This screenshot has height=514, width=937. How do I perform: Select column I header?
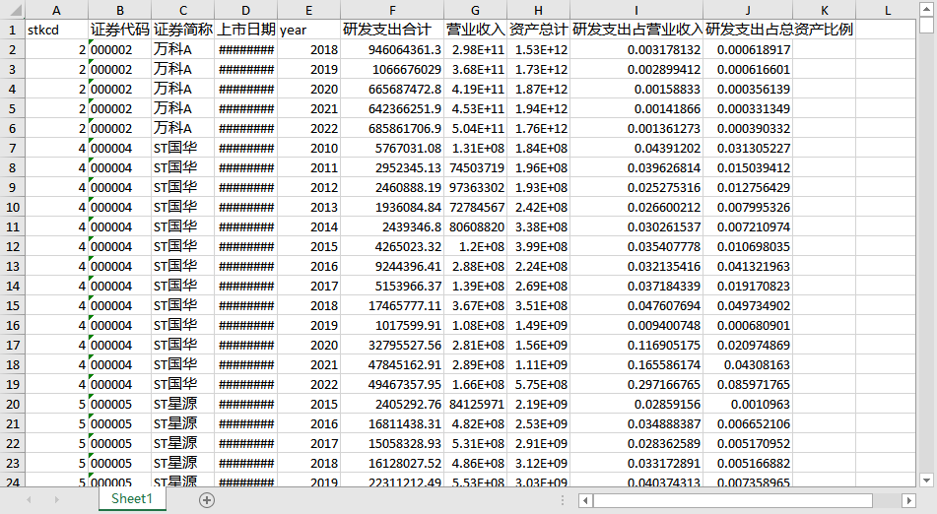click(x=636, y=10)
